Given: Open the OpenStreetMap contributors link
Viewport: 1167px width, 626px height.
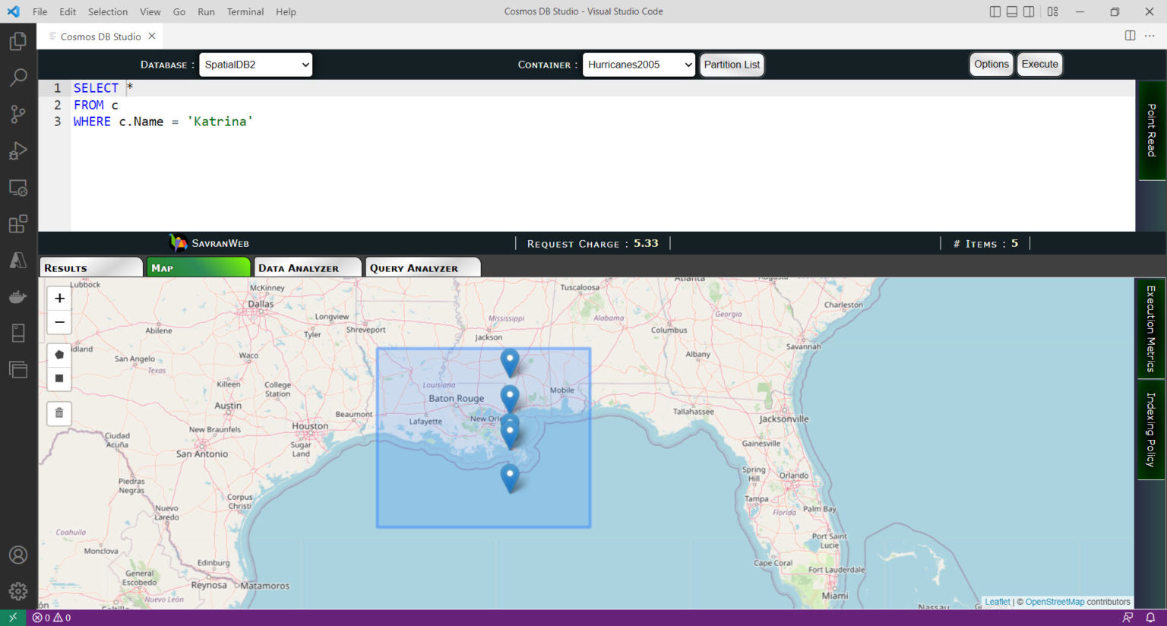Looking at the screenshot, I should coord(1055,601).
